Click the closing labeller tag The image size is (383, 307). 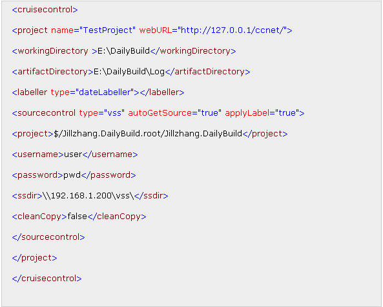pyautogui.click(x=162, y=92)
